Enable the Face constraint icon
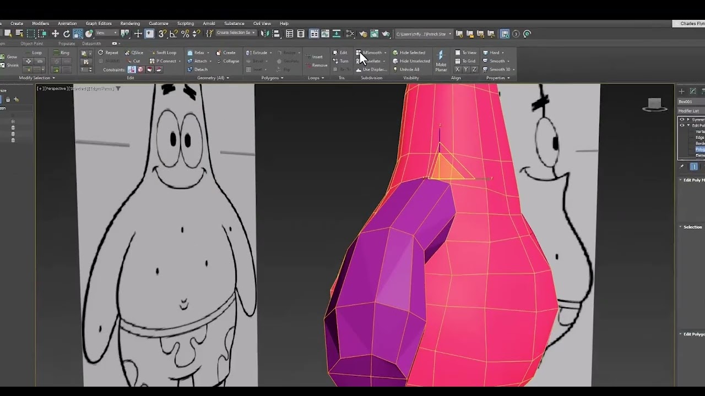The image size is (705, 396). tap(150, 70)
